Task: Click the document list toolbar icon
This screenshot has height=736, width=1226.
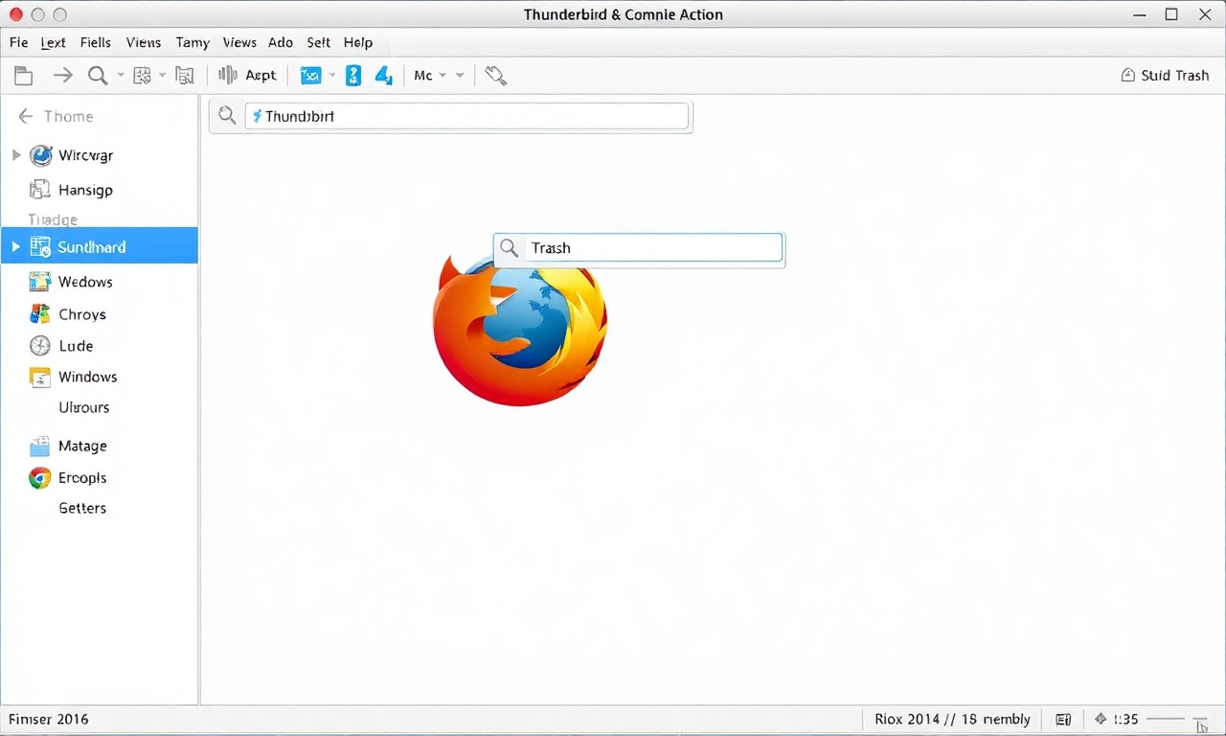Action: click(x=185, y=76)
